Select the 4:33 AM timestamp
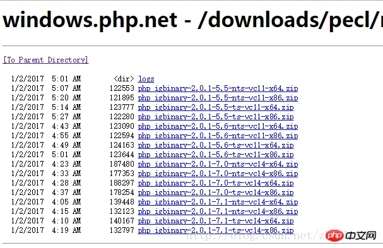The height and width of the screenshot is (248, 383). 66,174
